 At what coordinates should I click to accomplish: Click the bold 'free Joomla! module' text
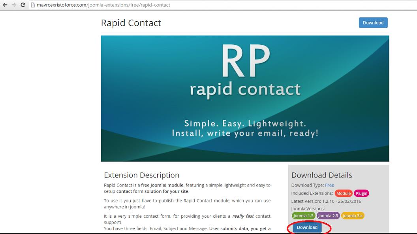click(162, 185)
